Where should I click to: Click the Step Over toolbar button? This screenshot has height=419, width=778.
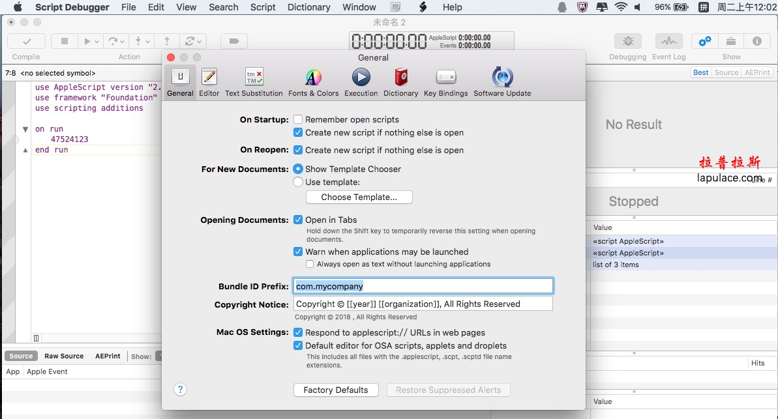click(113, 41)
